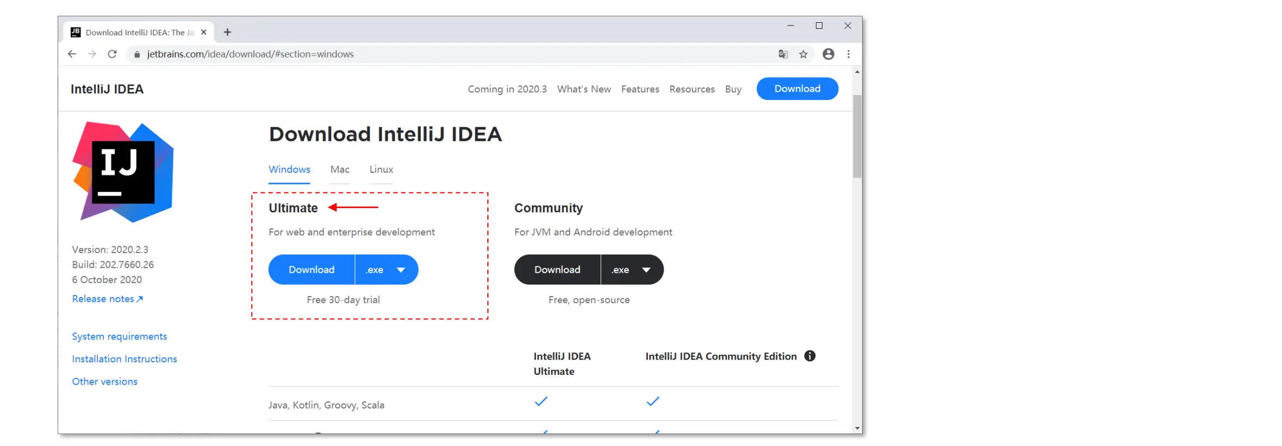Click the JetBrains favicon on tab
The width and height of the screenshot is (1282, 446).
point(76,32)
